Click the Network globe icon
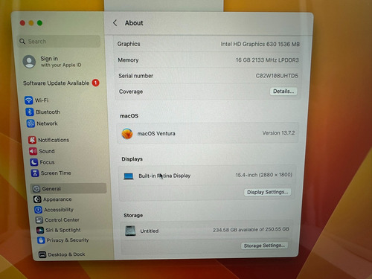Screen dimensions: 372x279 (31, 124)
